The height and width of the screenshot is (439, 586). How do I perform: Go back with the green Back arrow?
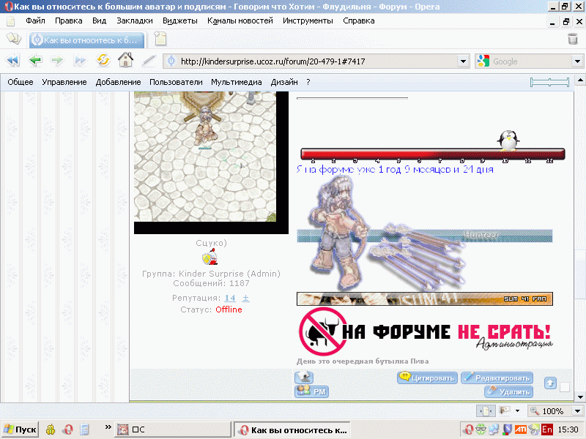(35, 61)
